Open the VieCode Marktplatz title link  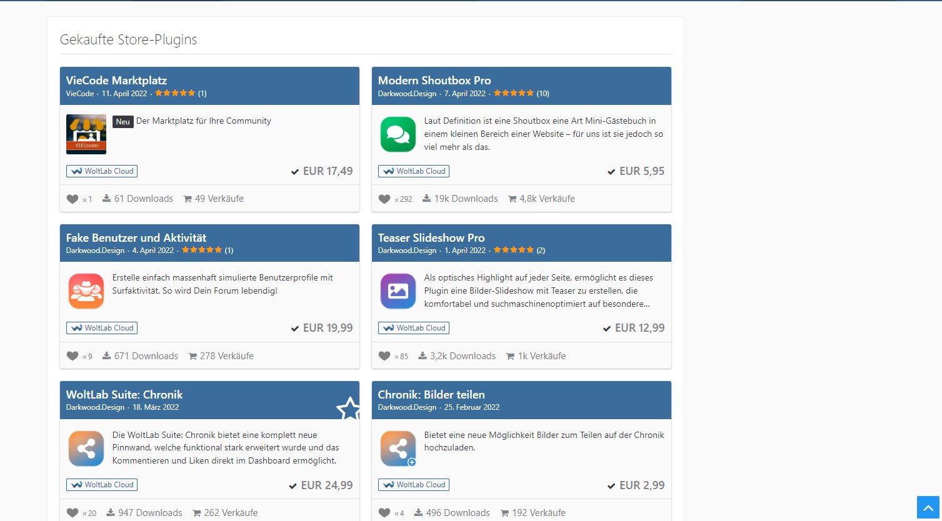(x=116, y=81)
